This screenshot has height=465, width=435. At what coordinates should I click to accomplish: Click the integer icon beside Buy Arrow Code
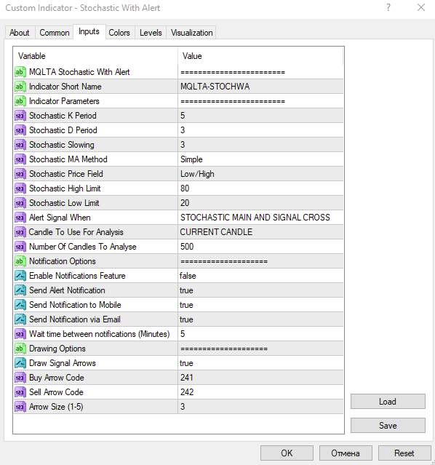20,378
